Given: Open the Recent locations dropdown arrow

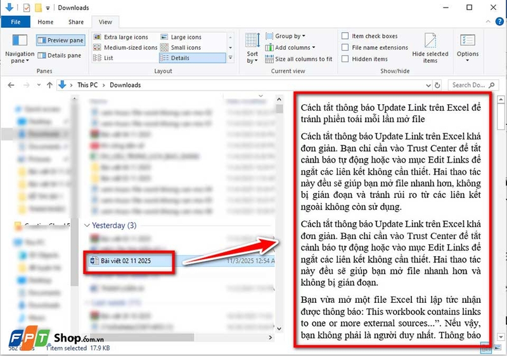Looking at the screenshot, I should tap(39, 85).
